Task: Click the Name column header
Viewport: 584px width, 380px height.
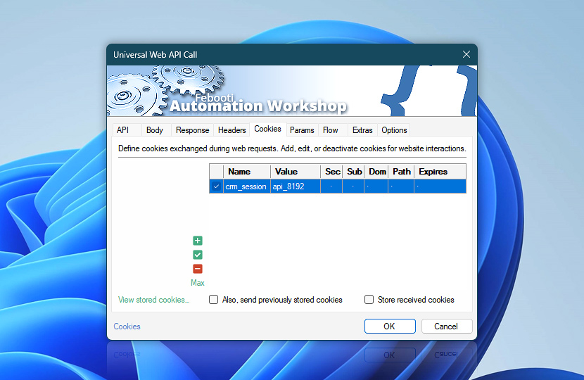Action: pyautogui.click(x=247, y=172)
